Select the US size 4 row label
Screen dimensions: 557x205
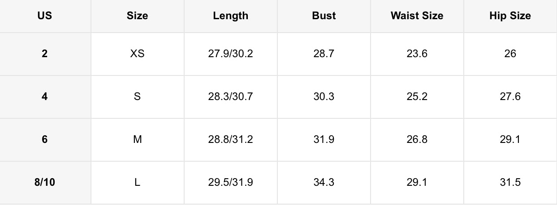[45, 96]
